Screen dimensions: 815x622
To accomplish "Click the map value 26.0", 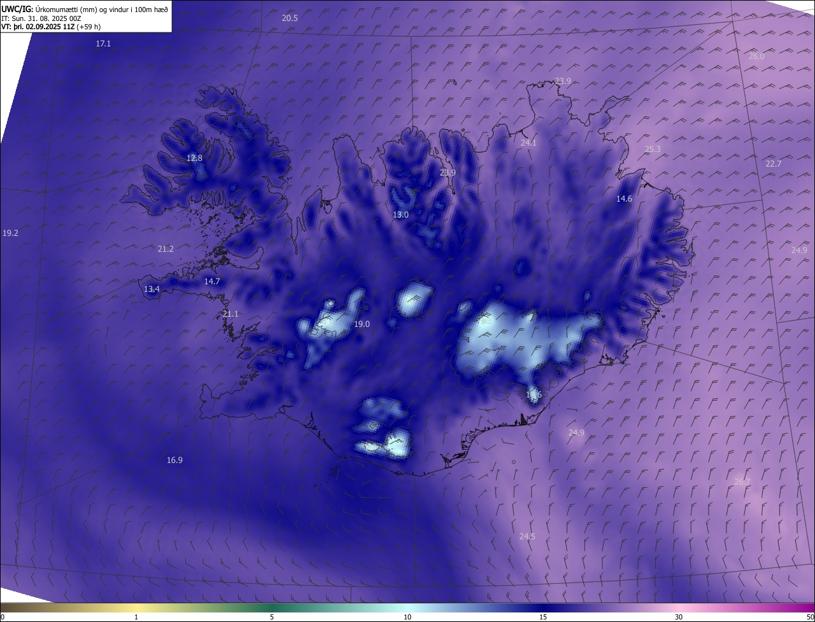I will tap(756, 57).
